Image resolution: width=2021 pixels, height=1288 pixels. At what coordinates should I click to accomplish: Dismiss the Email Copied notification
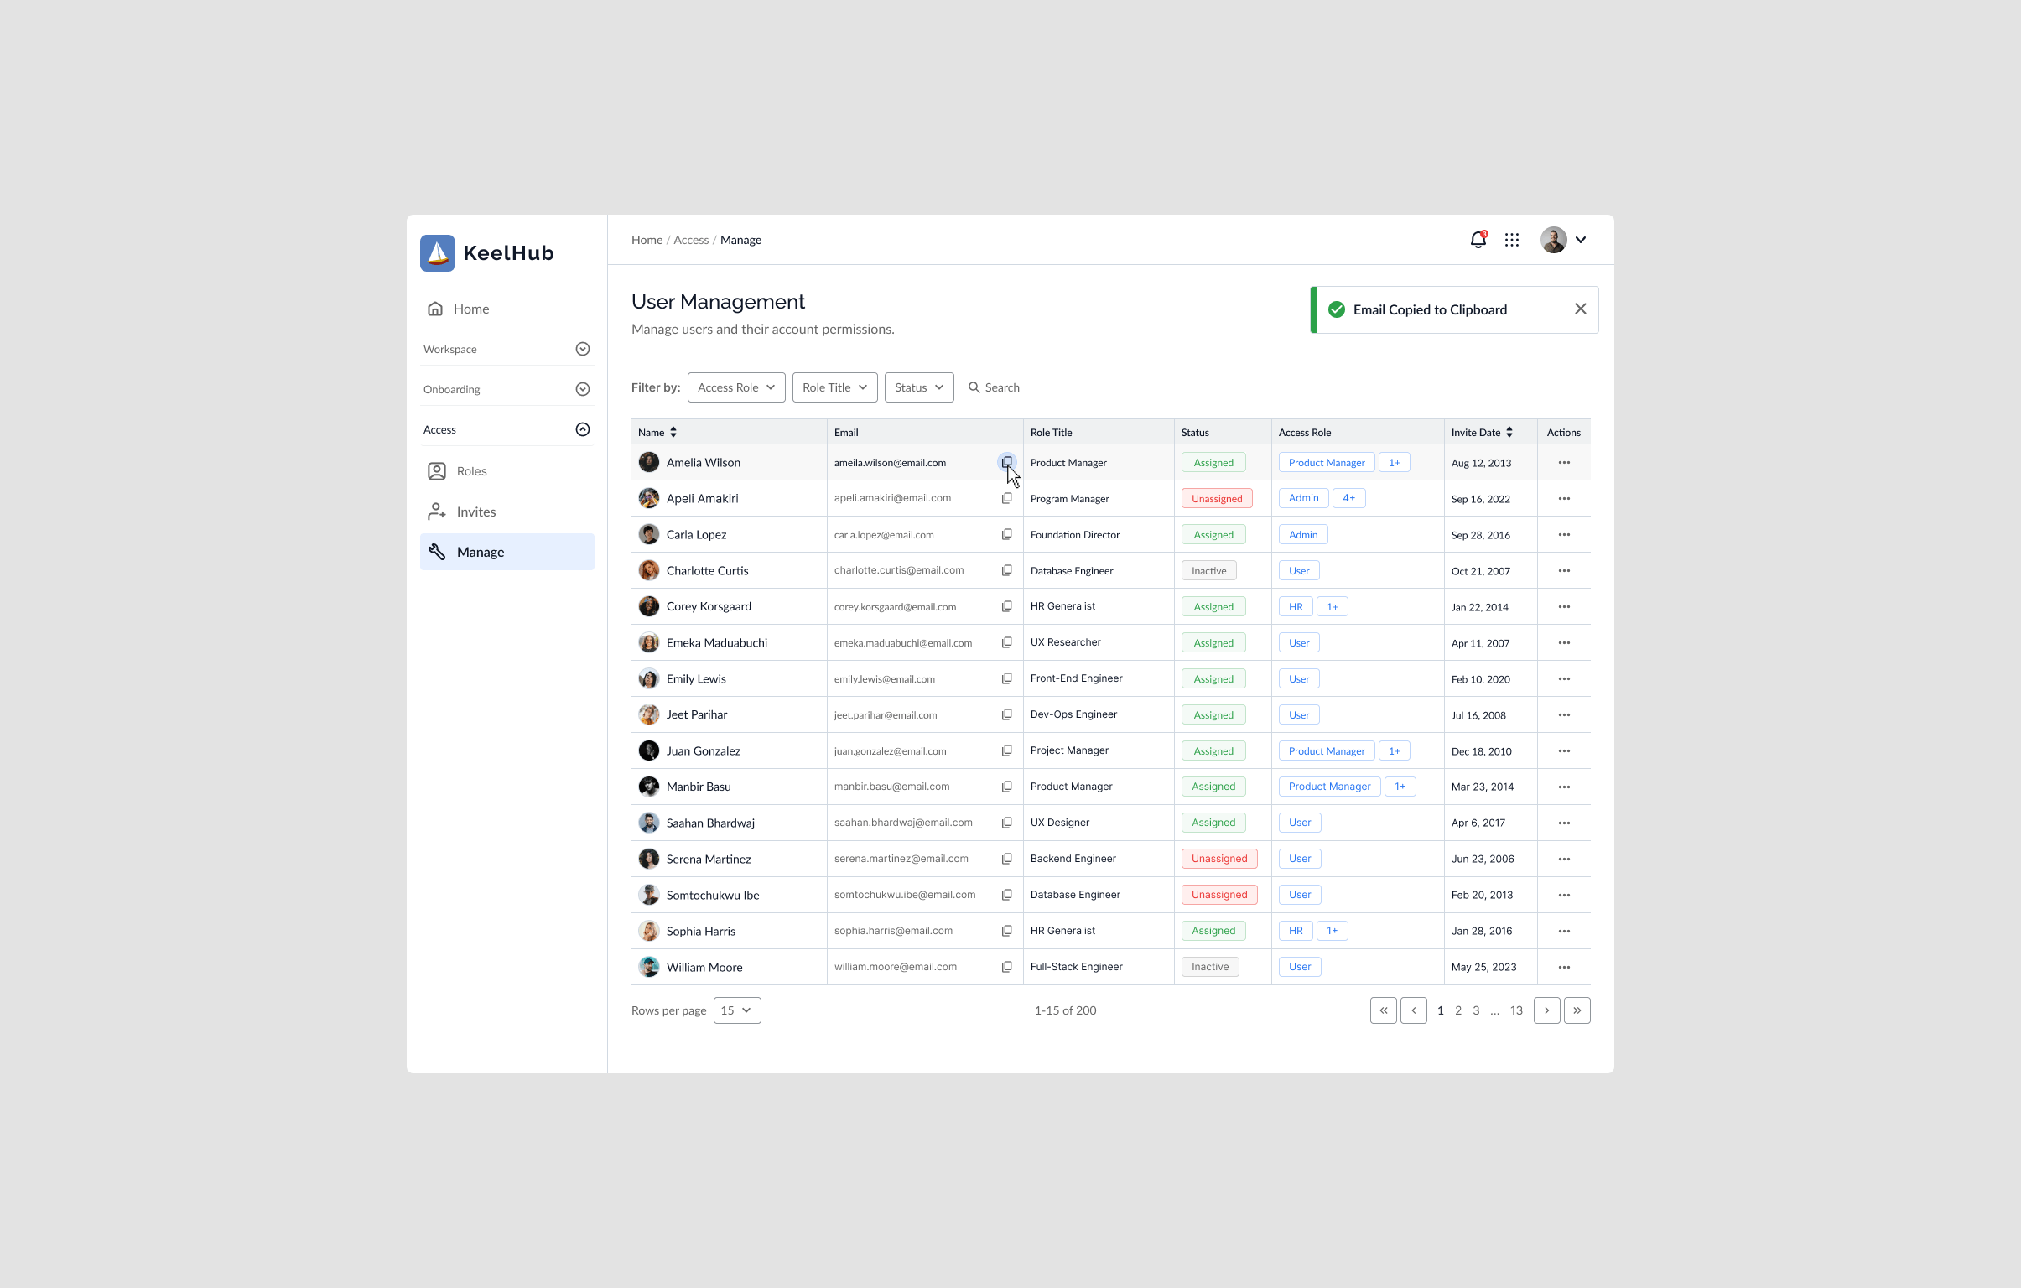pyautogui.click(x=1580, y=309)
